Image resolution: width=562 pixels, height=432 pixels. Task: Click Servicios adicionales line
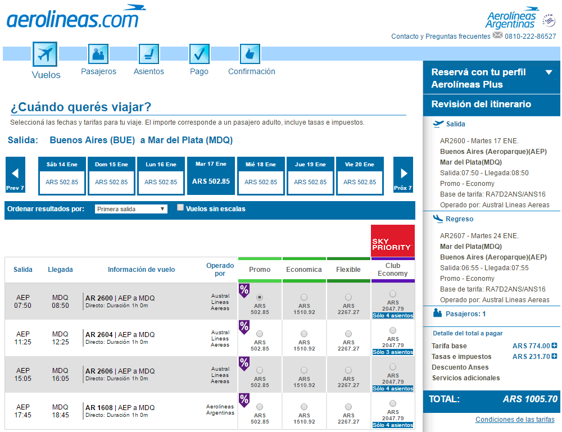465,378
